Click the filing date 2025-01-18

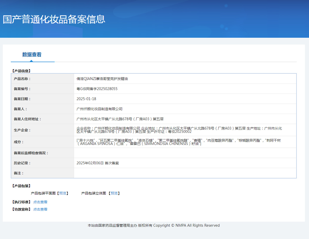tap(86, 99)
